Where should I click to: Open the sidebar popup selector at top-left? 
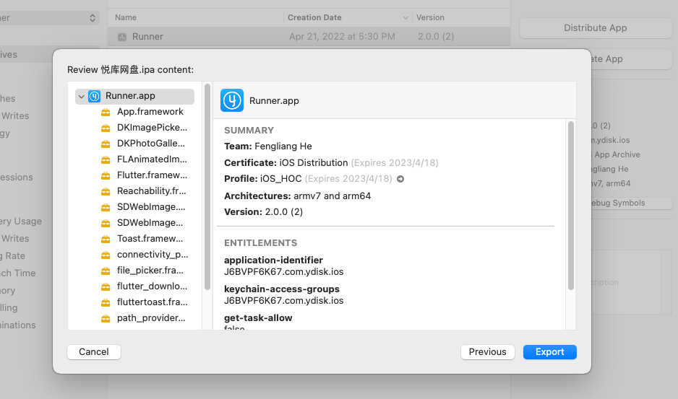[x=93, y=17]
